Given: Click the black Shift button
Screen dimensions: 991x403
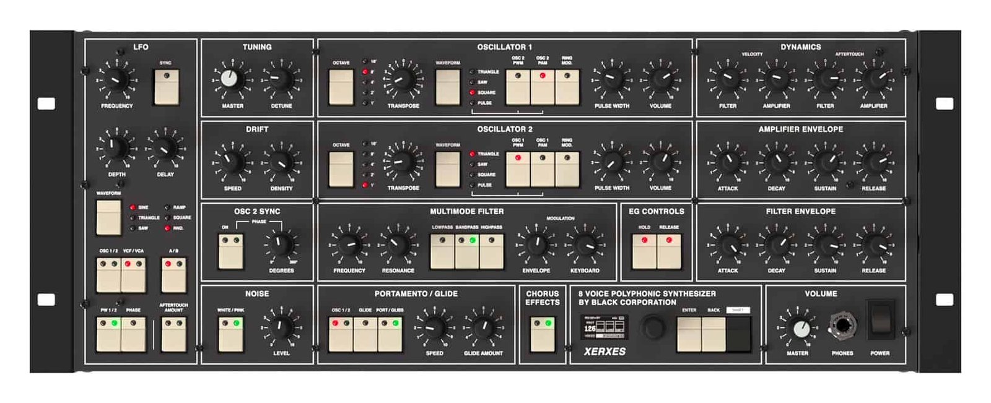Looking at the screenshot, I should [x=738, y=333].
